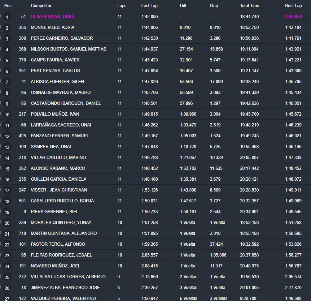Select PANZANO FERRER, SAMUEL entry
Viewport: 311px width, 301px height.
click(x=60, y=136)
